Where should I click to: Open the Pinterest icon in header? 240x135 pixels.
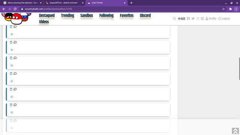(202, 18)
